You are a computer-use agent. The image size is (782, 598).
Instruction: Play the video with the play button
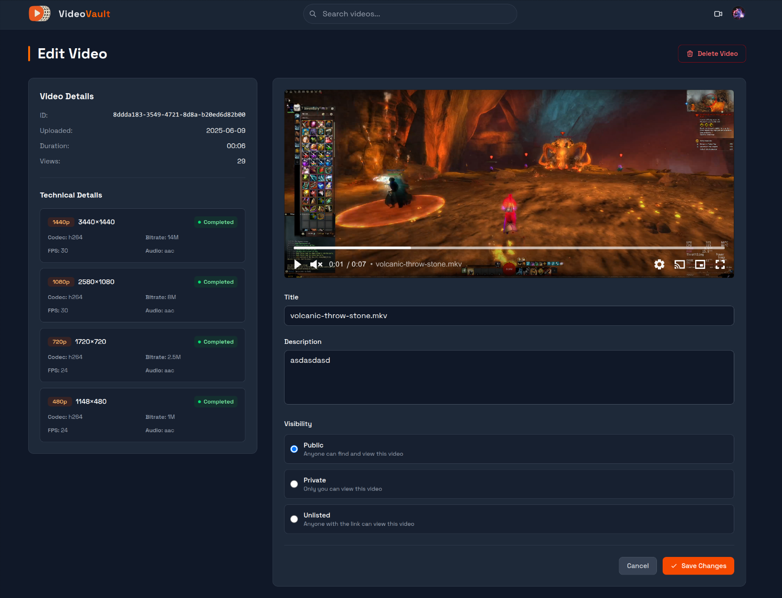click(x=297, y=264)
